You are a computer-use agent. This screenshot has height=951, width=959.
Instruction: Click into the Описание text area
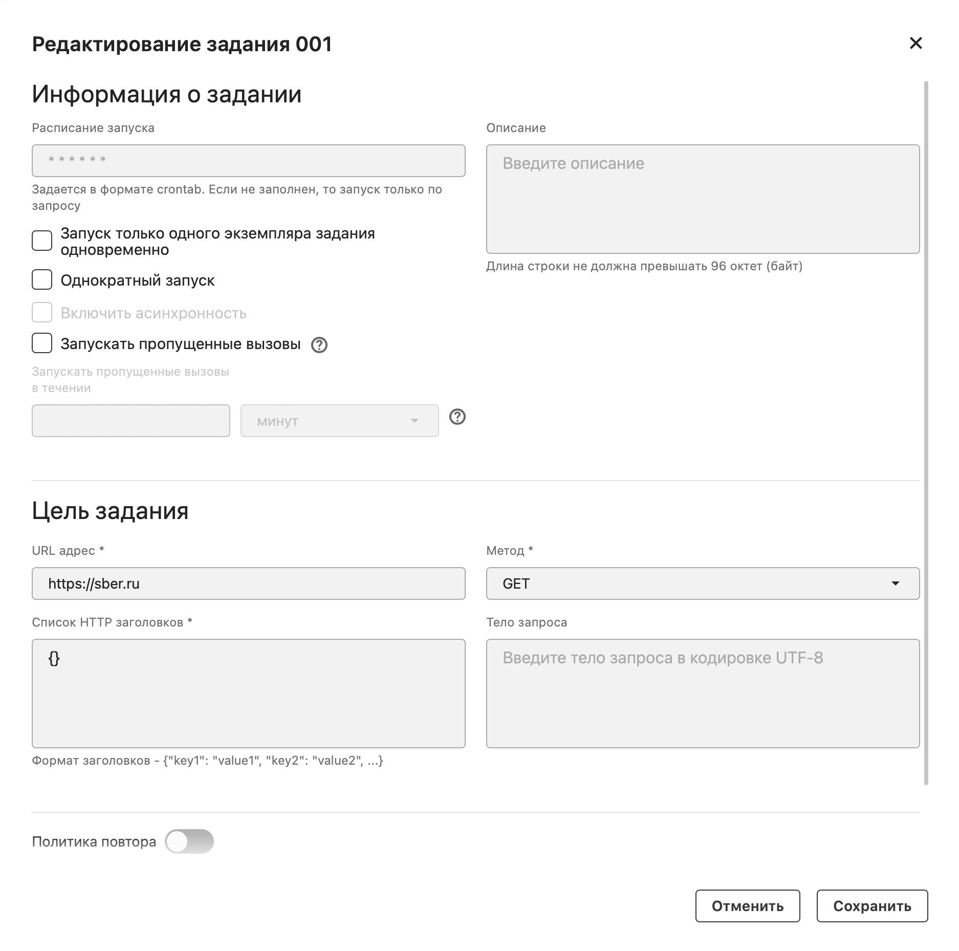702,199
